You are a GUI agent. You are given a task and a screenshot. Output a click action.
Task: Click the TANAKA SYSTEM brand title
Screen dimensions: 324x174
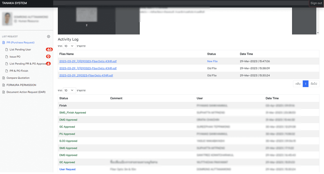click(x=15, y=3)
